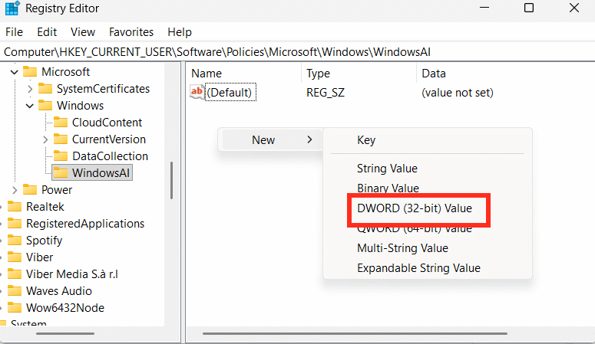Click the RegisteredApplications folder icon
The width and height of the screenshot is (595, 344).
pos(15,223)
